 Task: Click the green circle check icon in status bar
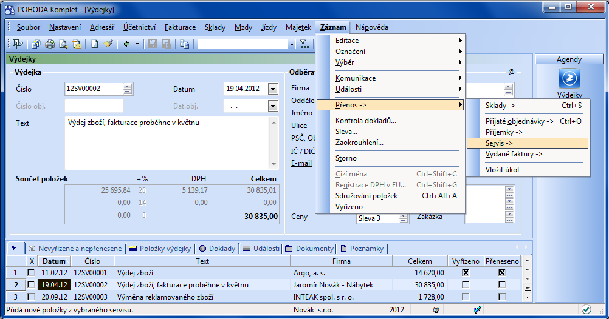(x=586, y=309)
